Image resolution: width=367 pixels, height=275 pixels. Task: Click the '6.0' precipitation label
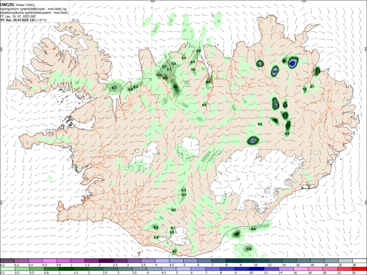(252, 141)
